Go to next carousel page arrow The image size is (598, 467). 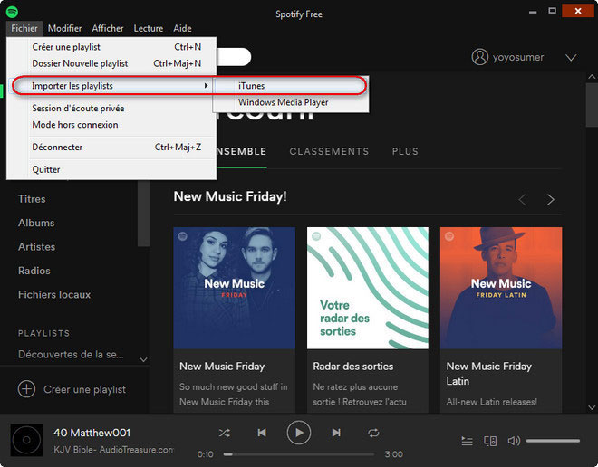point(550,199)
